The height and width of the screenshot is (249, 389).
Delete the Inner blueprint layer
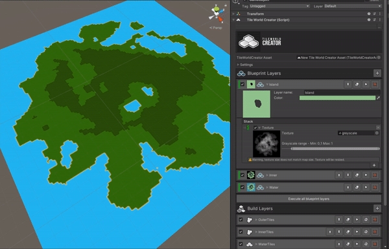tap(375, 175)
